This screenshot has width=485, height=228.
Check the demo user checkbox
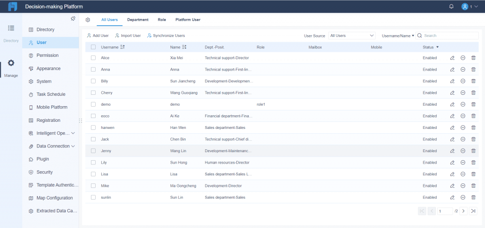(93, 104)
